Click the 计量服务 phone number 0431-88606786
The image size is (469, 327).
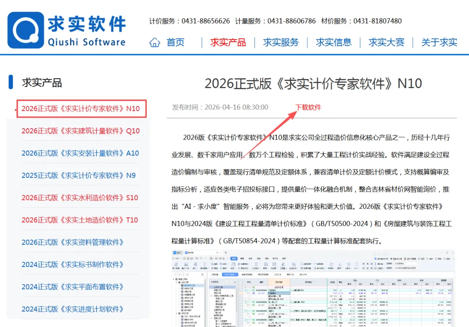[x=291, y=21]
